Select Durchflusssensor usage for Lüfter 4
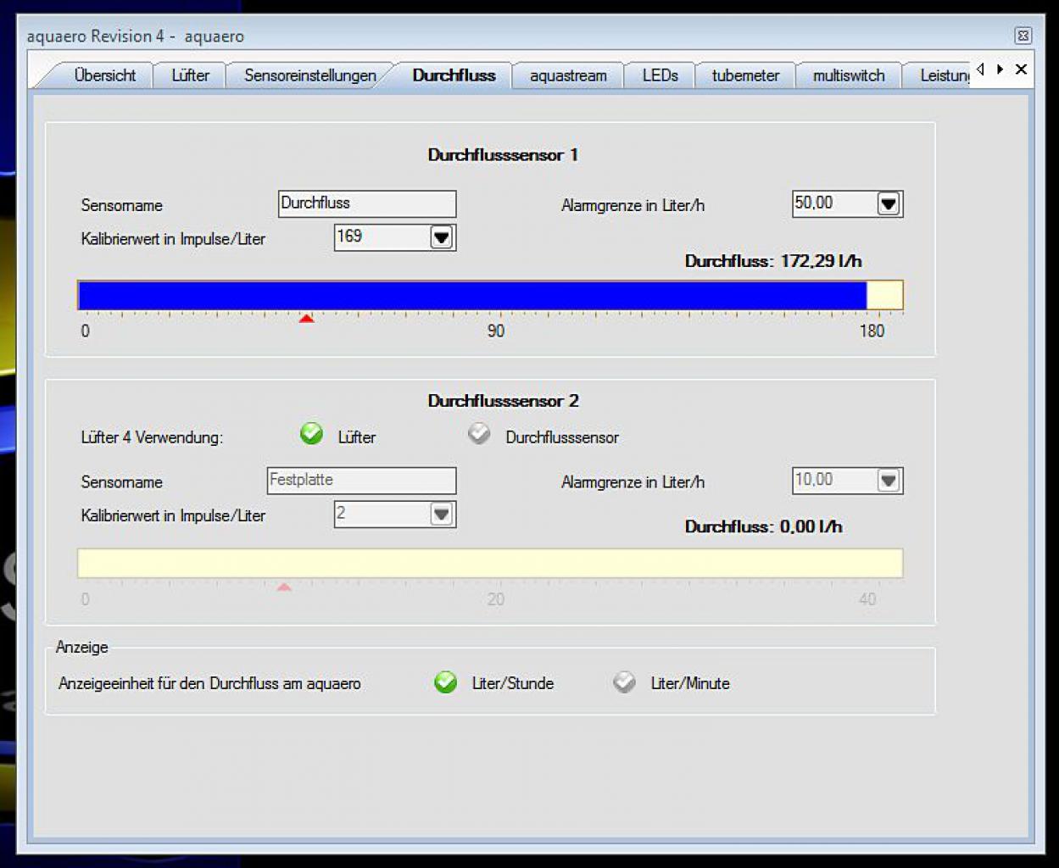Screen dimensions: 1059x868 479,434
